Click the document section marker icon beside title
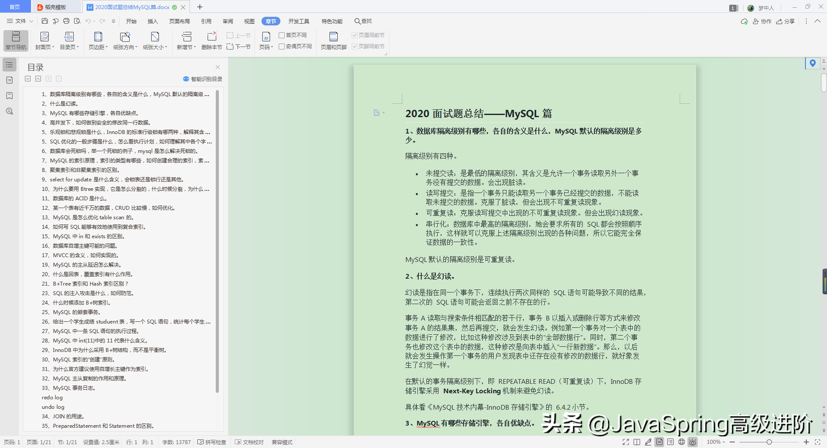This screenshot has width=827, height=448. 377,113
